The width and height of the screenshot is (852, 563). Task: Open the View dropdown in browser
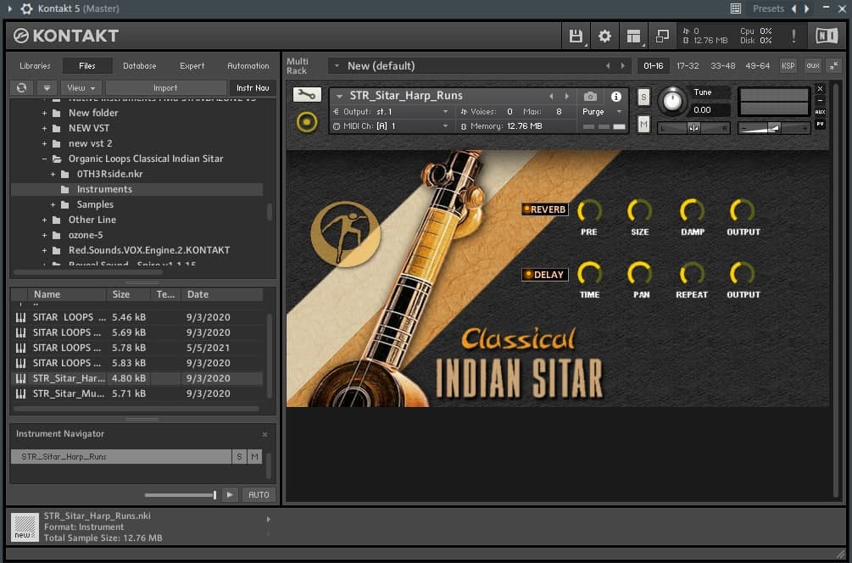81,87
